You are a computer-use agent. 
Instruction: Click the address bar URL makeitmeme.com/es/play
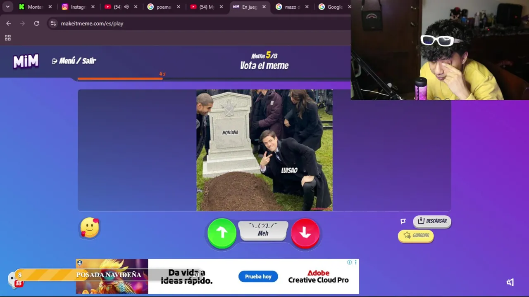(92, 24)
